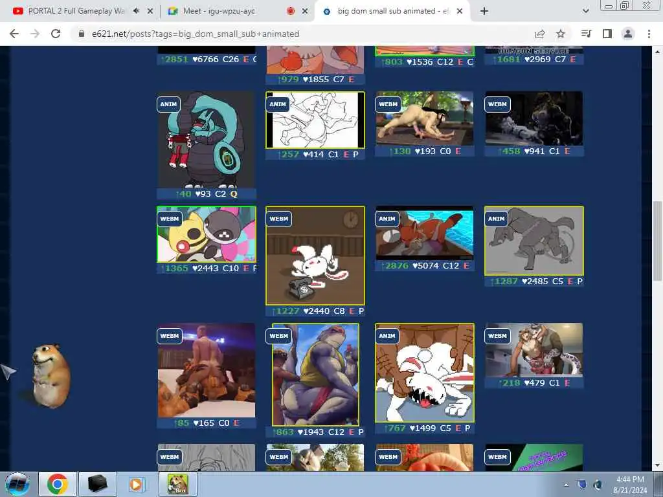The height and width of the screenshot is (497, 663).
Task: Close the PORTAL 2 YouTube tab
Action: pos(150,12)
